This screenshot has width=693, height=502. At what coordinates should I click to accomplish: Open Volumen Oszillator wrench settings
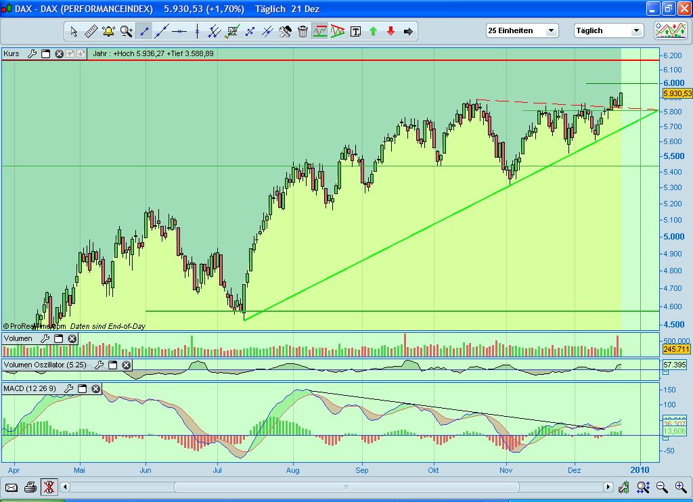pyautogui.click(x=99, y=365)
